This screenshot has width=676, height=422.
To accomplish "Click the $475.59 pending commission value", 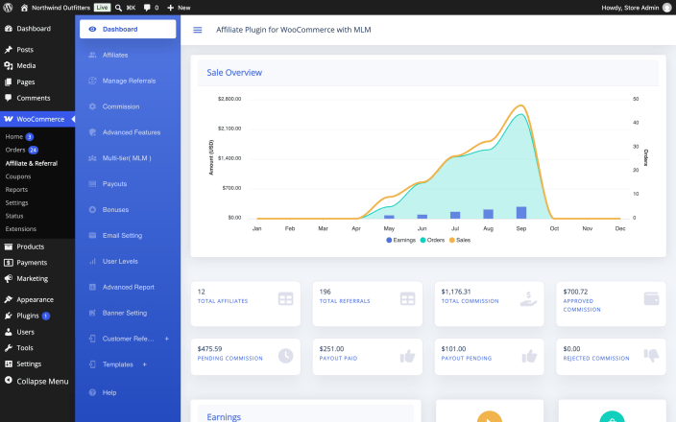I will [x=209, y=349].
